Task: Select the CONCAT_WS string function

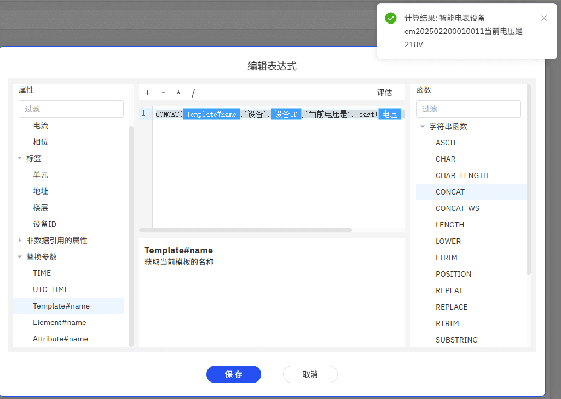Action: [459, 208]
